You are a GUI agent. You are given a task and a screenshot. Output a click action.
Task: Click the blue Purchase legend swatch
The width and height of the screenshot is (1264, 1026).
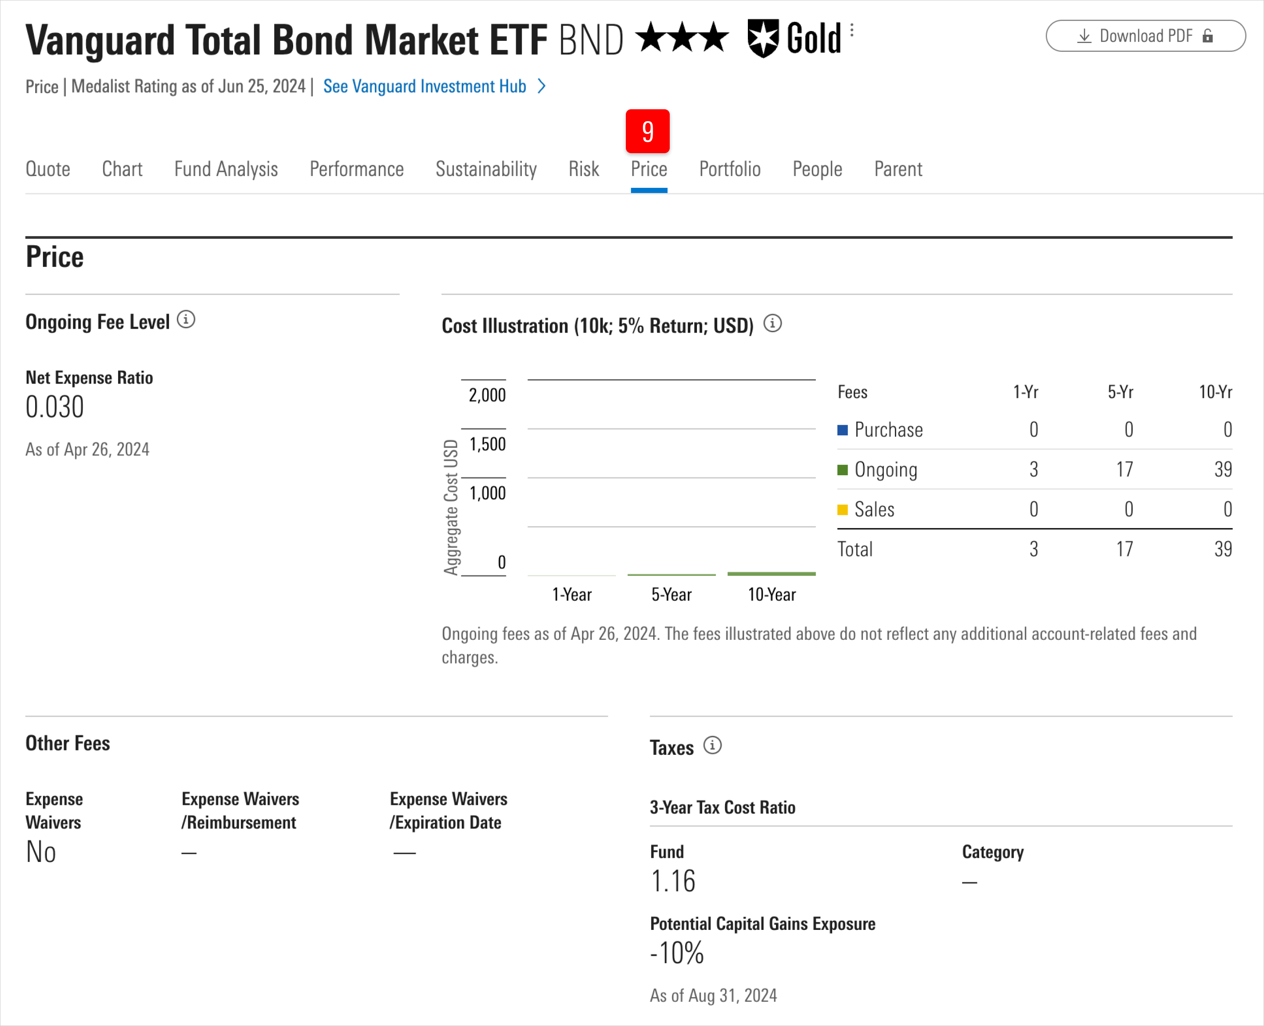point(843,430)
